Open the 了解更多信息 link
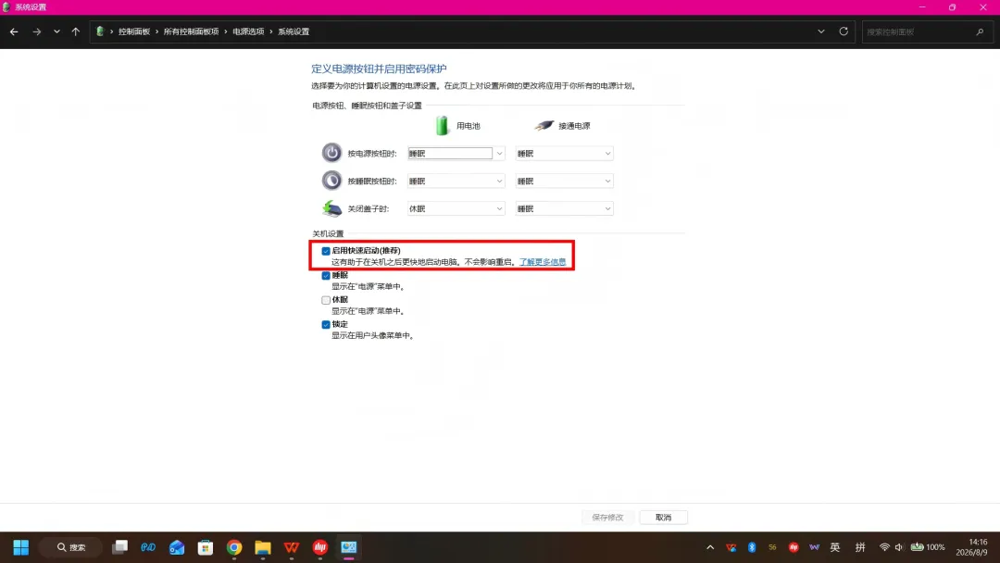The height and width of the screenshot is (563, 1000). (542, 262)
